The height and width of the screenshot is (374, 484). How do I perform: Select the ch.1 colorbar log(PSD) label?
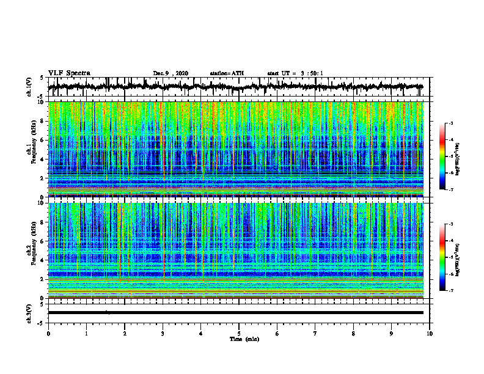pos(458,159)
